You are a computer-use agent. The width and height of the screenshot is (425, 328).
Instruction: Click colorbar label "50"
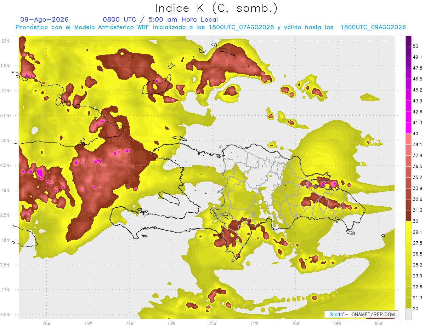[416, 46]
